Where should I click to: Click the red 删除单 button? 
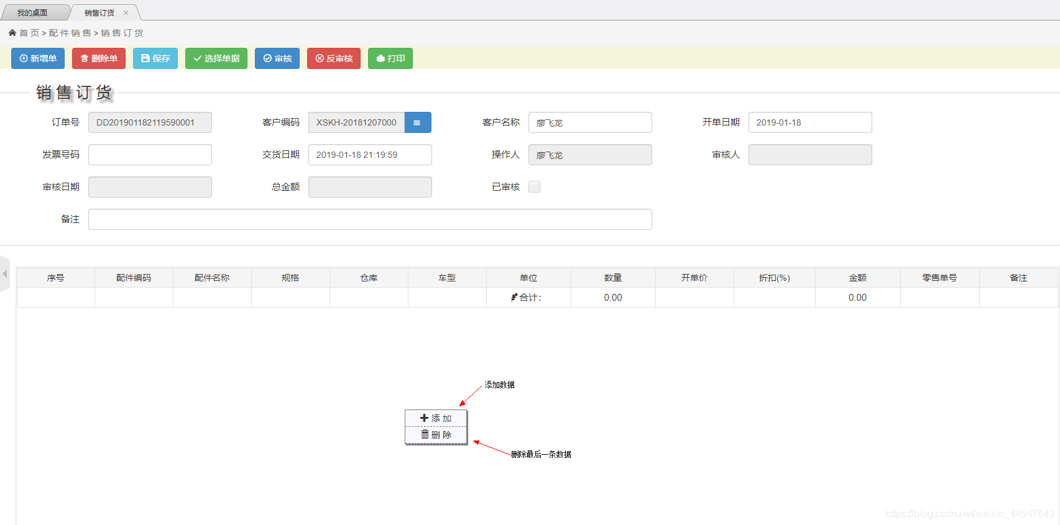click(99, 58)
